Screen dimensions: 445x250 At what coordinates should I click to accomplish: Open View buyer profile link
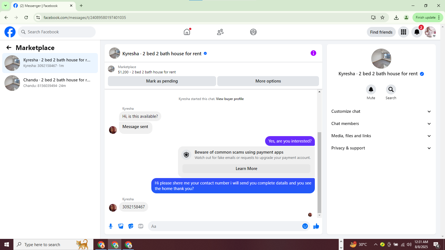click(x=230, y=99)
